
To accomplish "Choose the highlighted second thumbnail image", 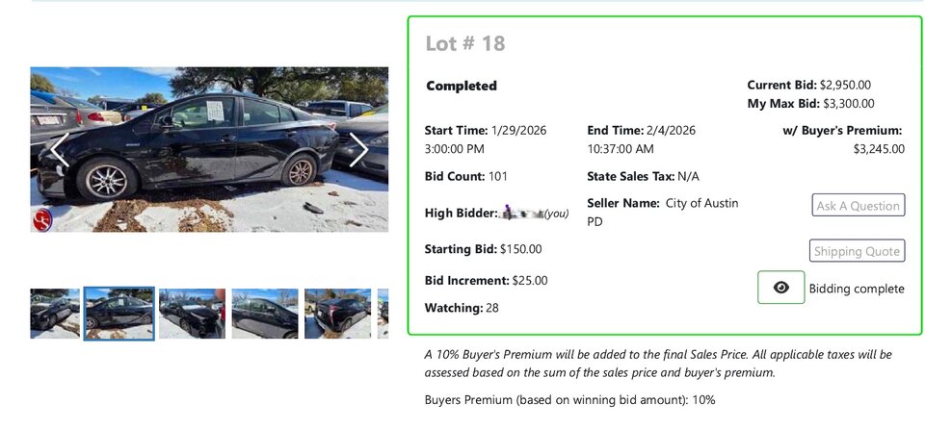I will (x=119, y=314).
